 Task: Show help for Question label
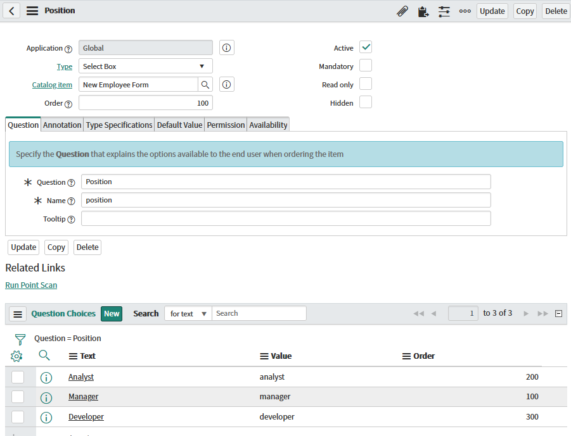[71, 182]
